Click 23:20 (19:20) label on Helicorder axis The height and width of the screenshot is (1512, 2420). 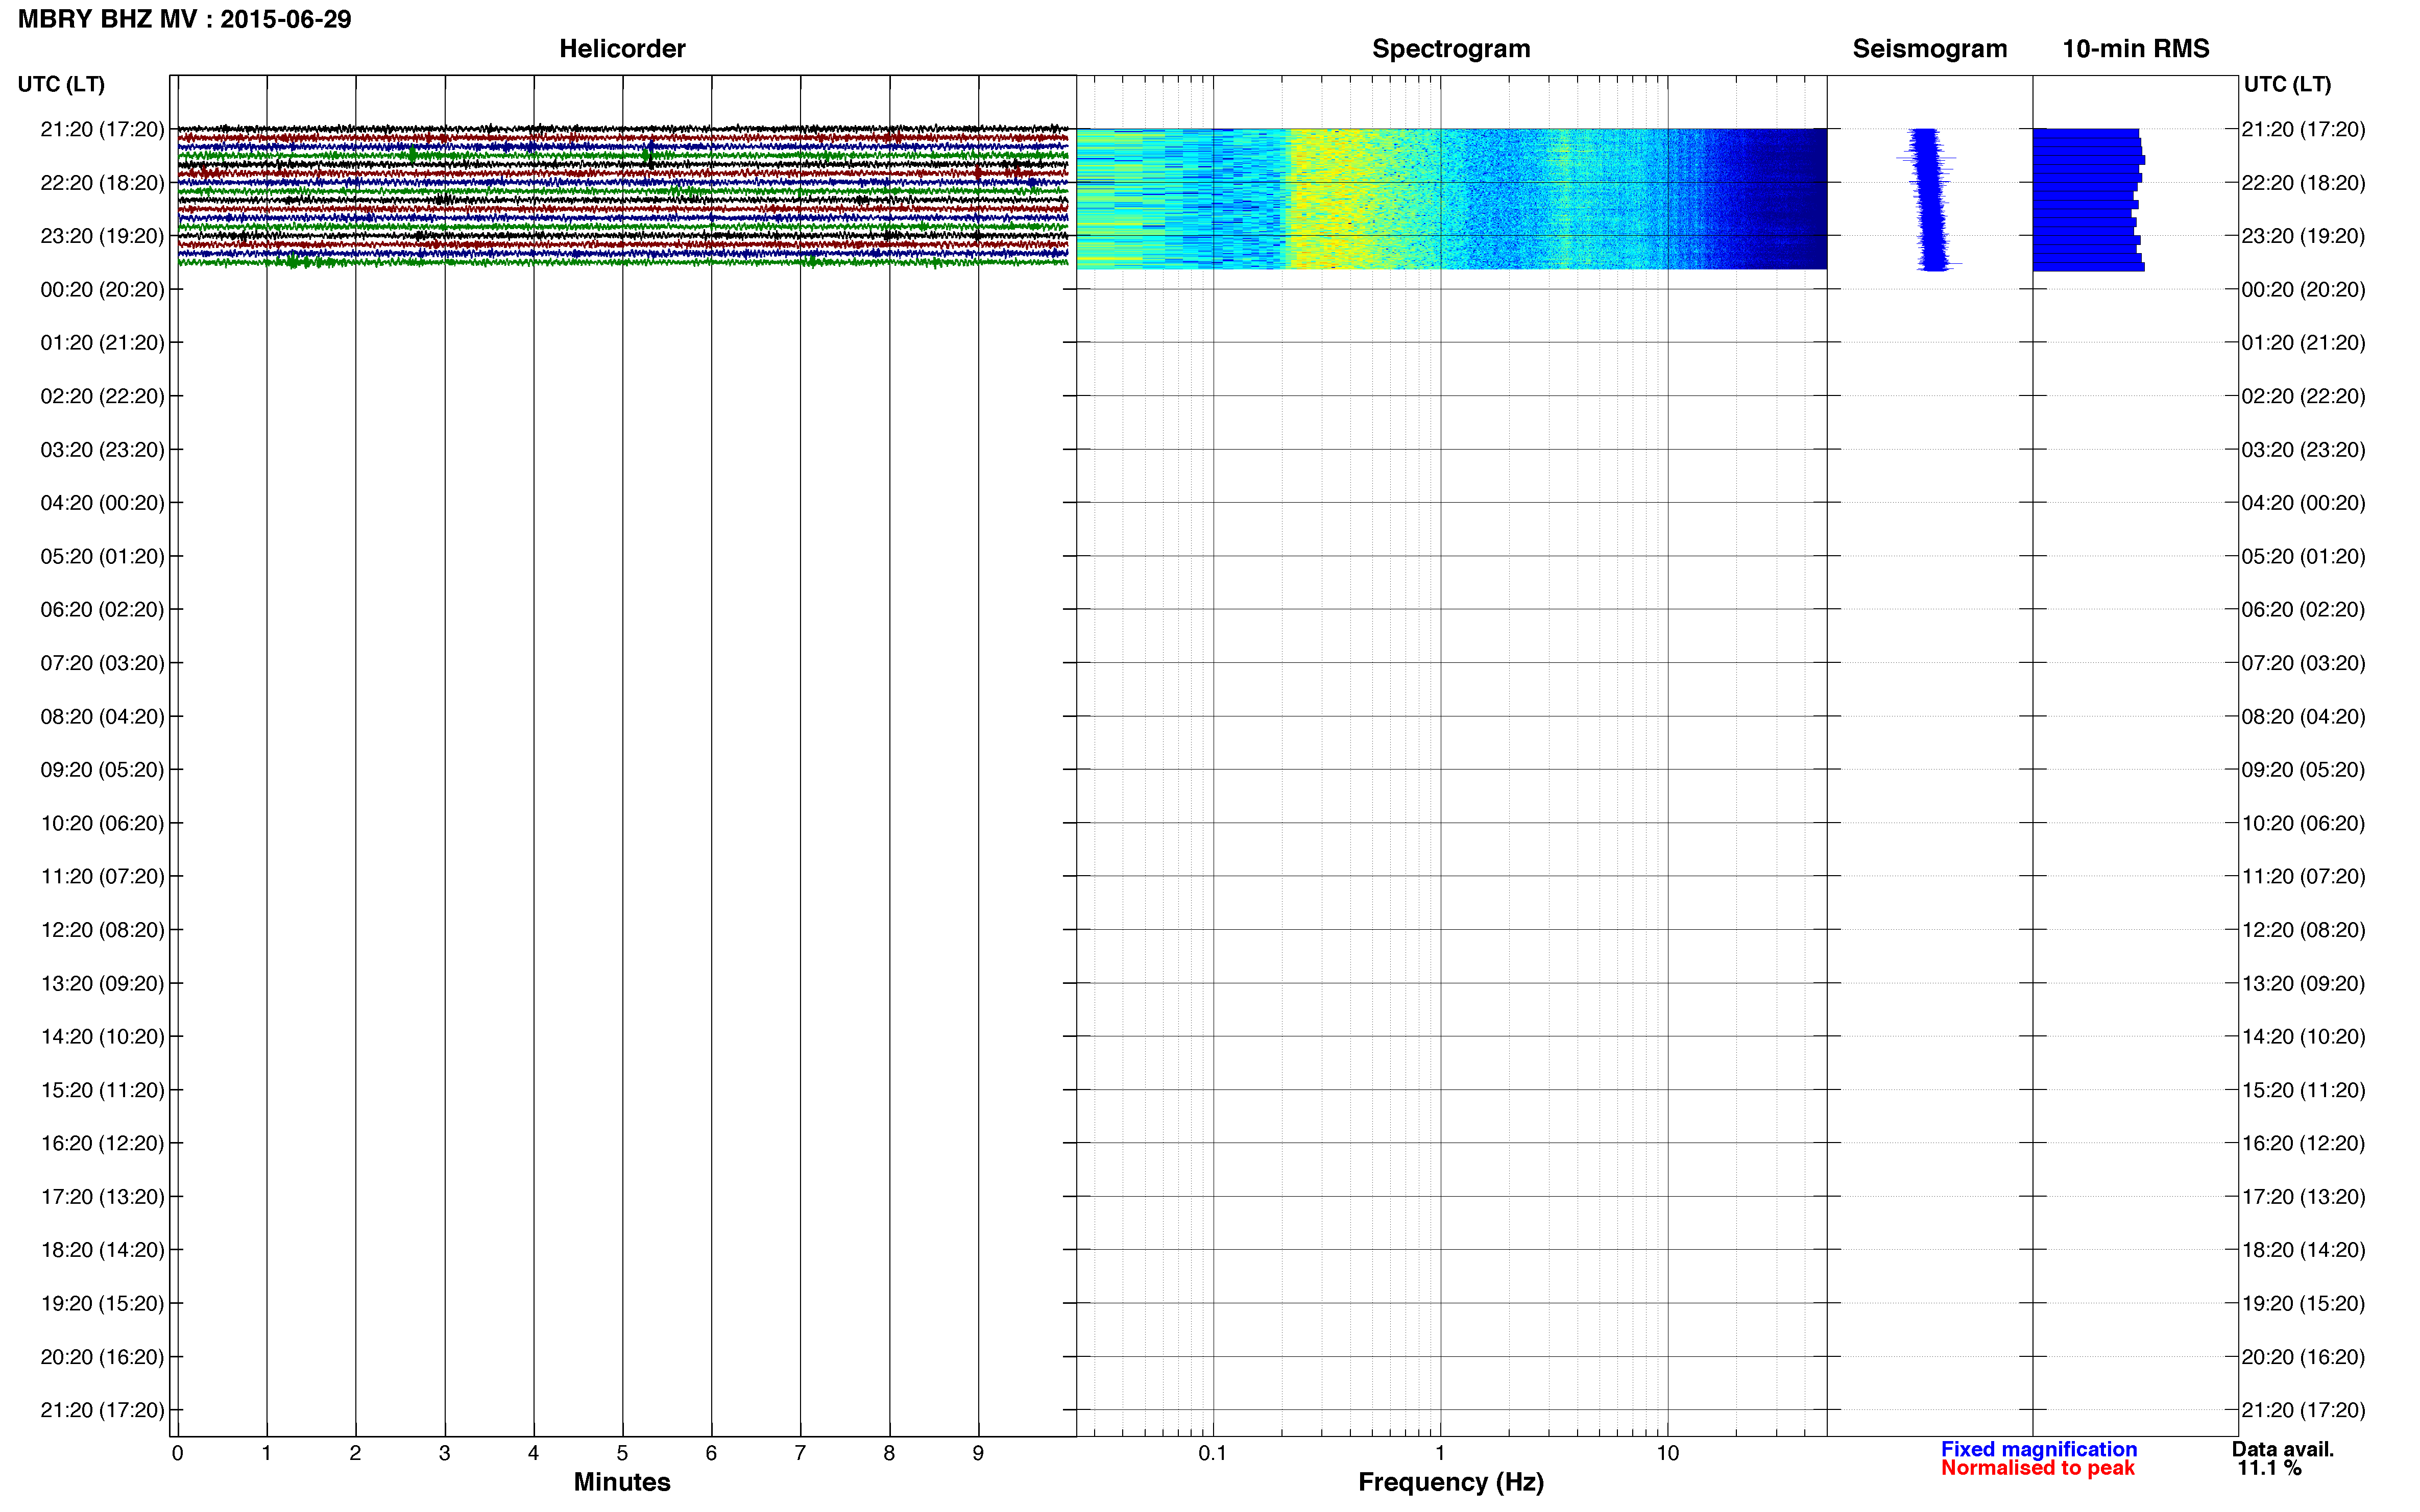click(x=102, y=236)
